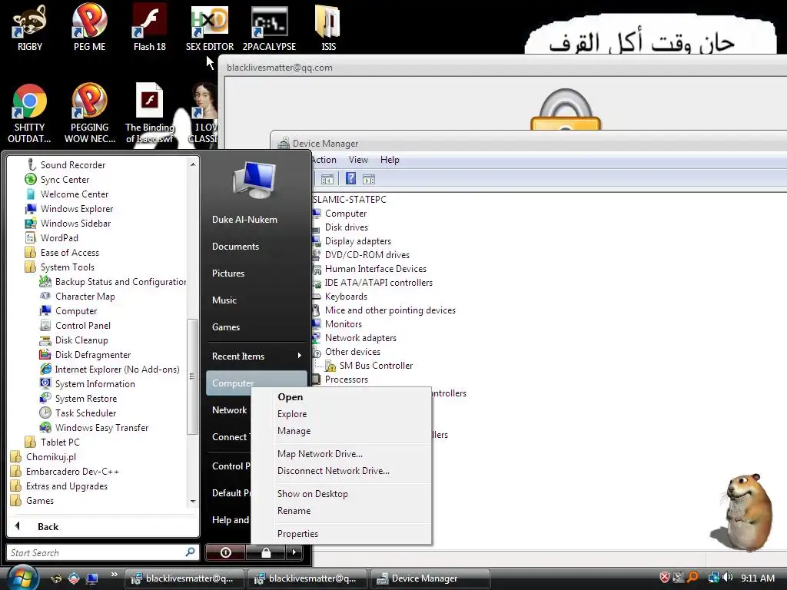
Task: Select Display adapters in Device Manager
Action: click(x=358, y=240)
